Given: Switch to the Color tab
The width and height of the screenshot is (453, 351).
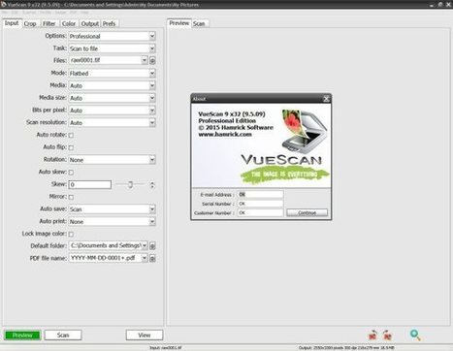Looking at the screenshot, I should tap(69, 23).
